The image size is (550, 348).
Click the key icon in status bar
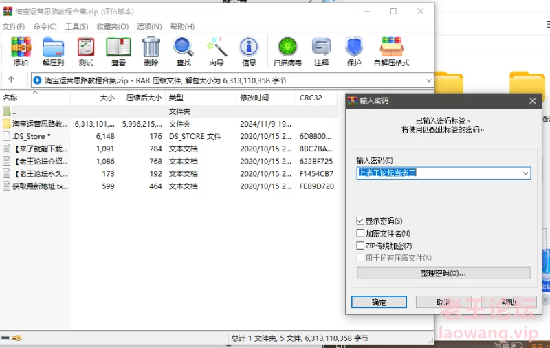pyautogui.click(x=16, y=338)
